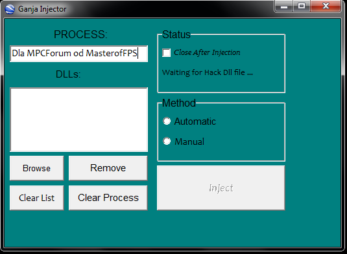Click the 'PROCESS:' label
Image resolution: width=347 pixels, height=254 pixels.
click(x=80, y=34)
